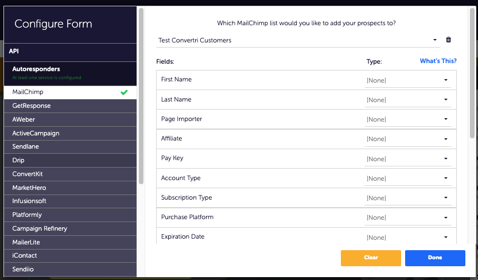This screenshot has height=280, width=478.
Task: Click the fields panel vertical scrollbar
Action: coord(472,73)
